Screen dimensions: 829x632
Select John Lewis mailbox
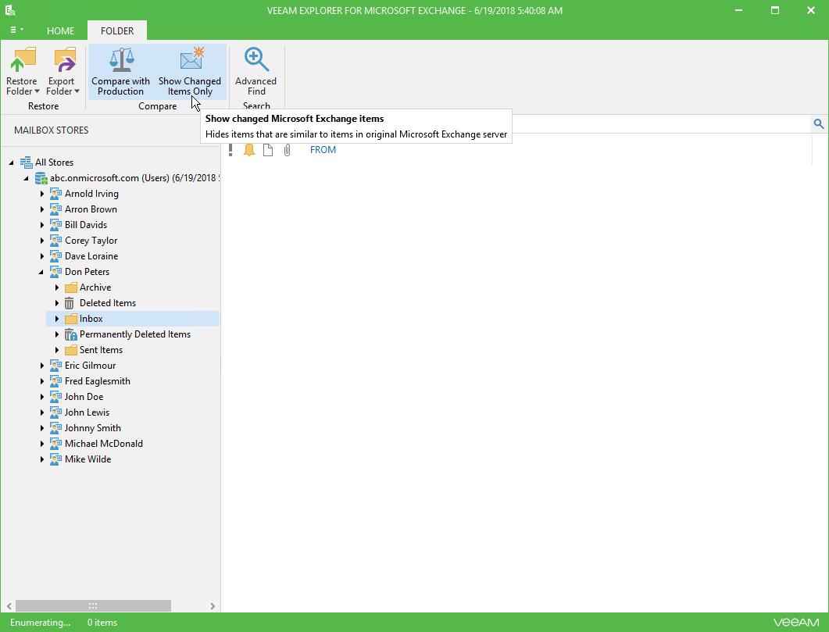(88, 412)
